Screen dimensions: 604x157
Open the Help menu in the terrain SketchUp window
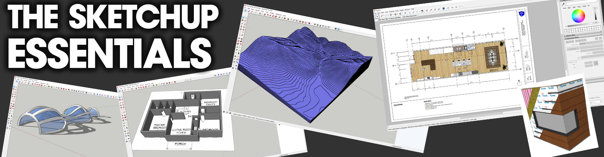(x=284, y=15)
